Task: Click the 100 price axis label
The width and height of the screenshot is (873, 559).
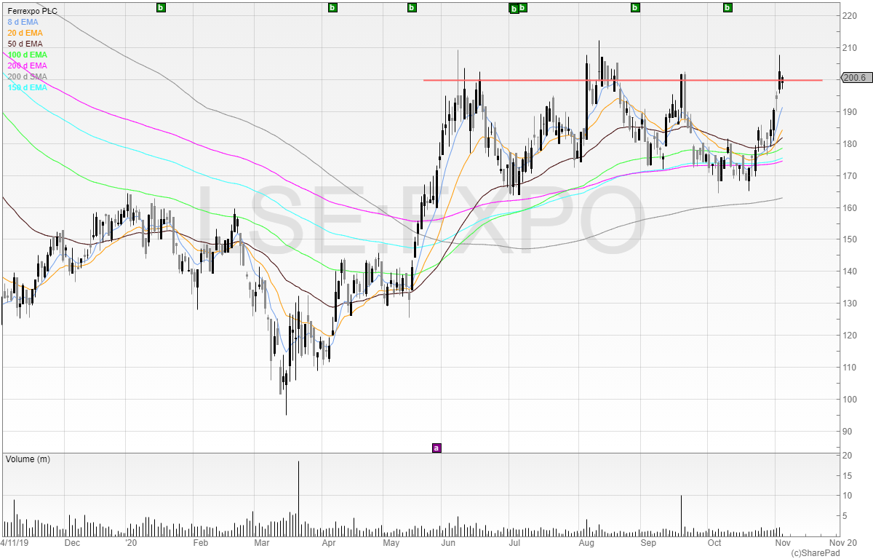Action: click(x=849, y=400)
